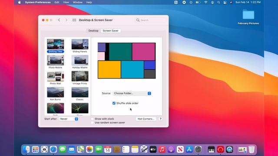The image size is (278, 156).
Task: Launch the News app from the Dock
Action: coord(180,149)
